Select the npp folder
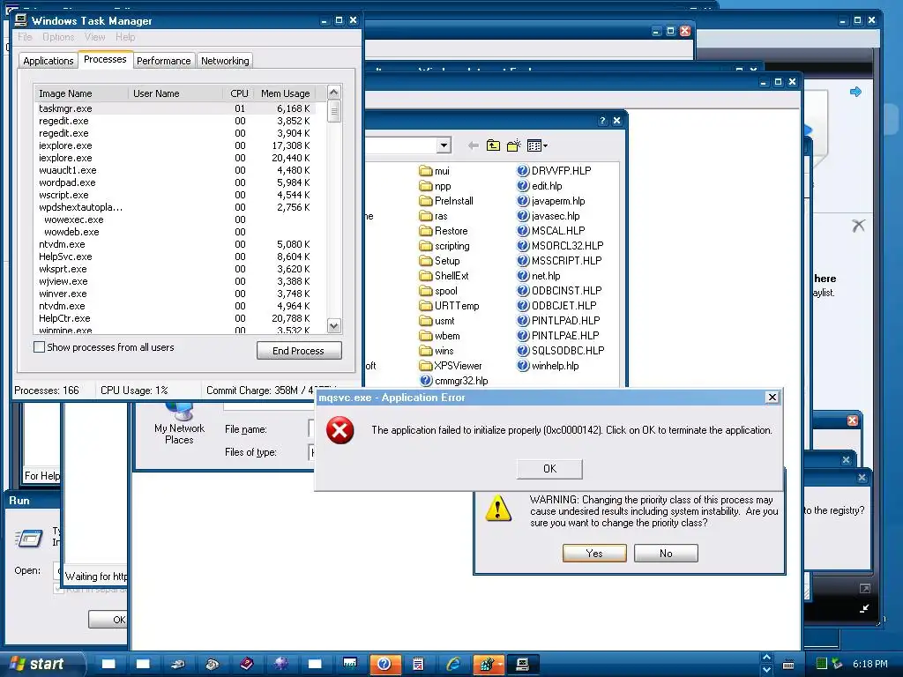Image resolution: width=903 pixels, height=677 pixels. (x=436, y=186)
